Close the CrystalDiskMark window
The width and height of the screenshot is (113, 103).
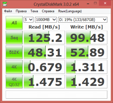tap(105, 3)
